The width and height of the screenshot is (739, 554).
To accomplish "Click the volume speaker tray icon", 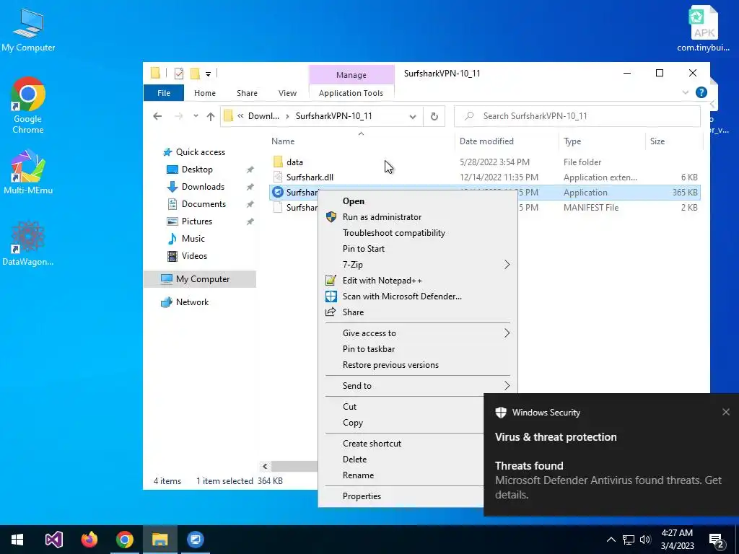I will tap(645, 540).
